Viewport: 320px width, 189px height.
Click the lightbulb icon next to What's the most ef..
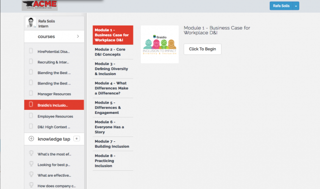tap(31, 153)
